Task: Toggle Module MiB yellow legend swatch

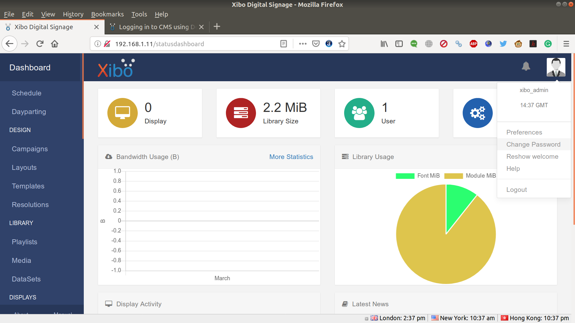Action: (x=453, y=176)
